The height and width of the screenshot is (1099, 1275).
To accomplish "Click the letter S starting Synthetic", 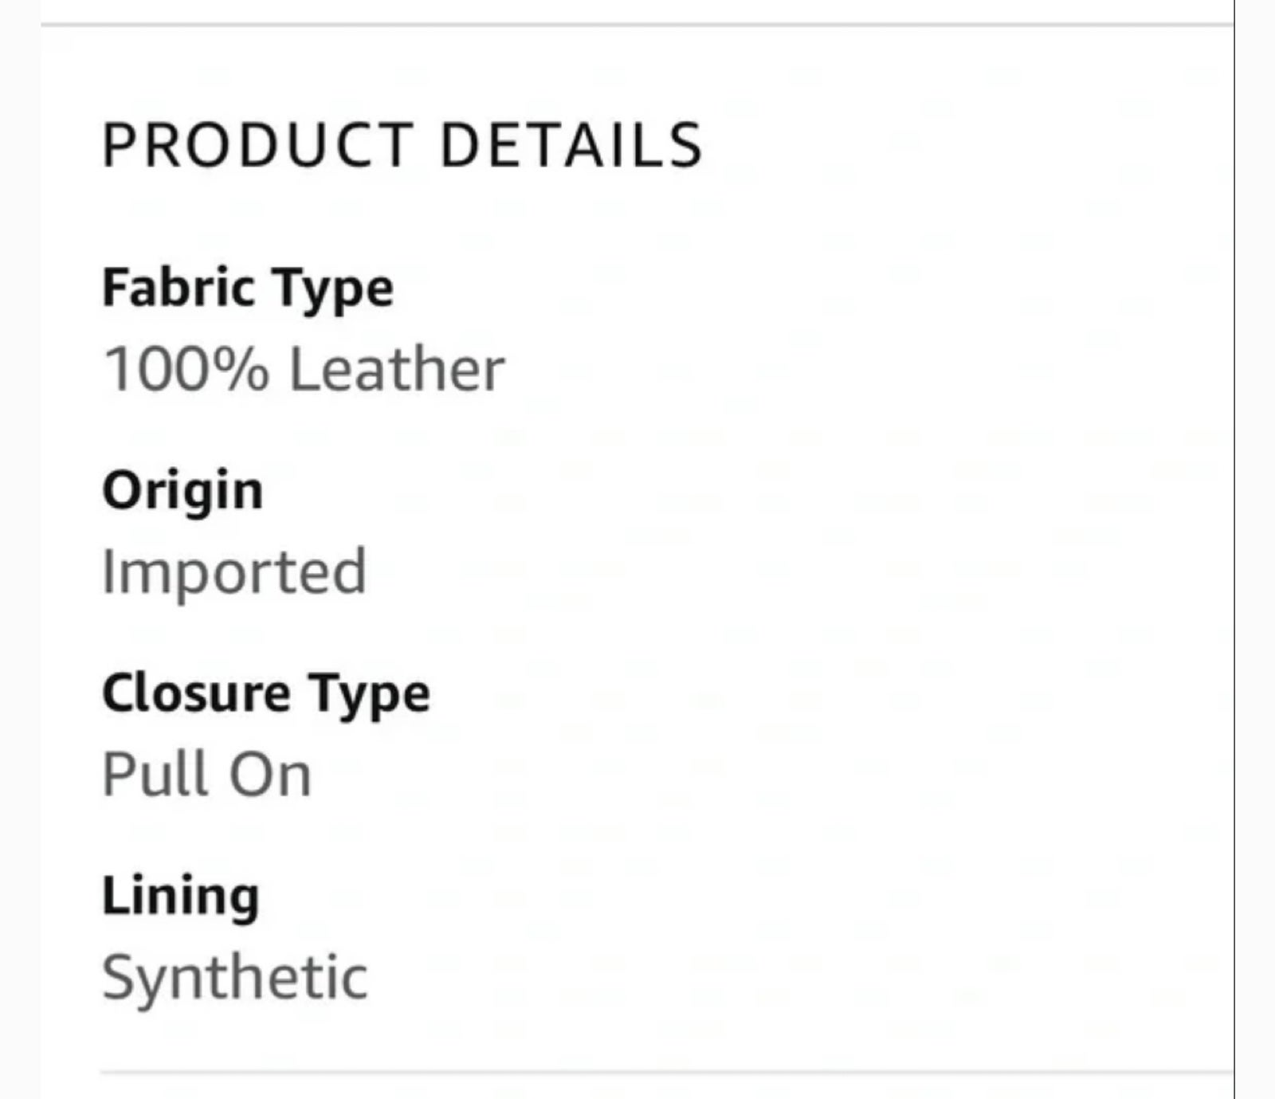I will pyautogui.click(x=119, y=977).
